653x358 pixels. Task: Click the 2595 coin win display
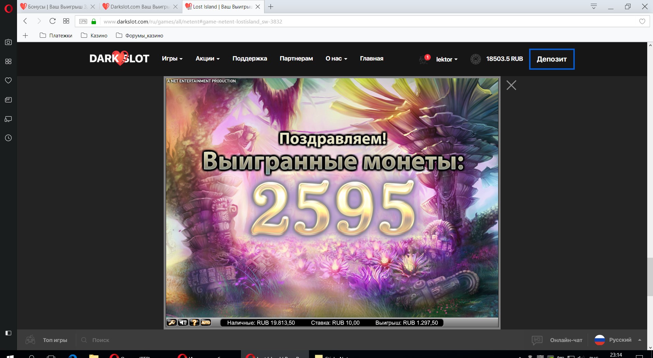(x=333, y=208)
